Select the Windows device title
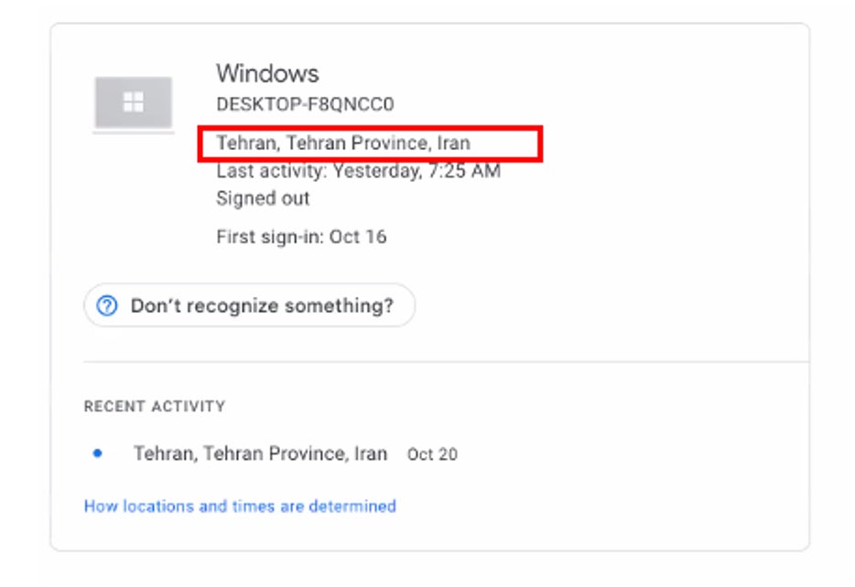855x587 pixels. click(x=265, y=73)
